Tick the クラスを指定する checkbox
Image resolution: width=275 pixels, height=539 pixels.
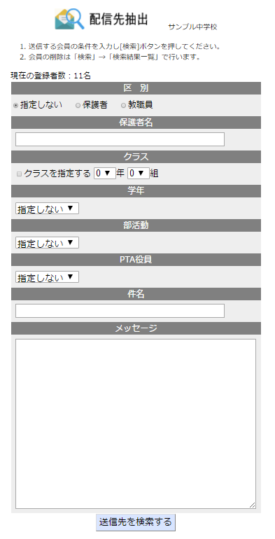(20, 174)
